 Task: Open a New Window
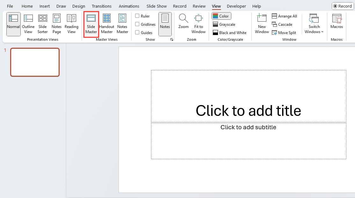[x=262, y=24]
